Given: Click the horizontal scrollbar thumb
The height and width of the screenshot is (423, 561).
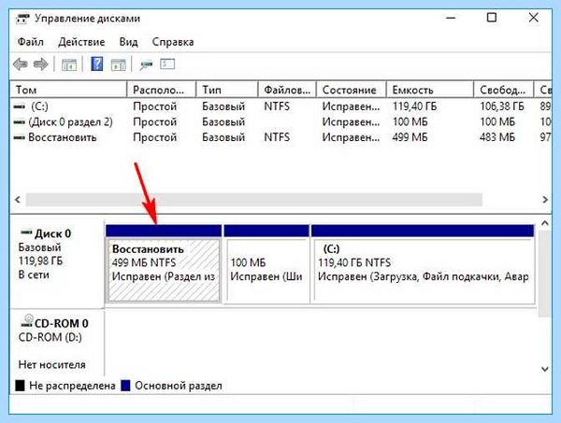Looking at the screenshot, I should click(254, 200).
